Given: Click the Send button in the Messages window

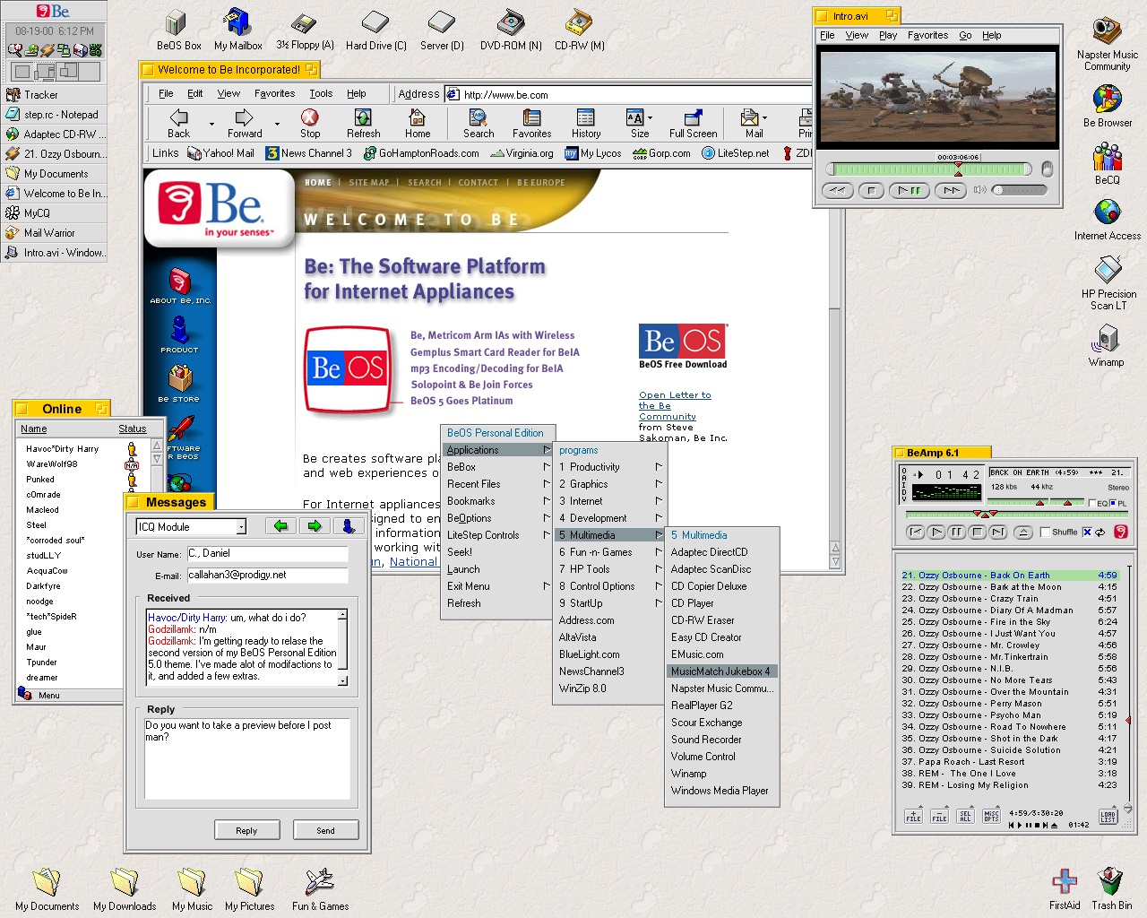Looking at the screenshot, I should tap(325, 831).
